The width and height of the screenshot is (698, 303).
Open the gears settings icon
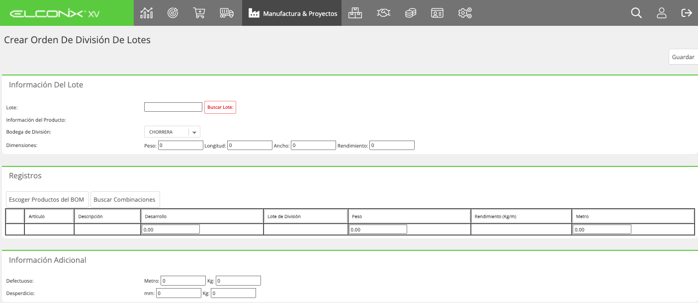(x=465, y=13)
